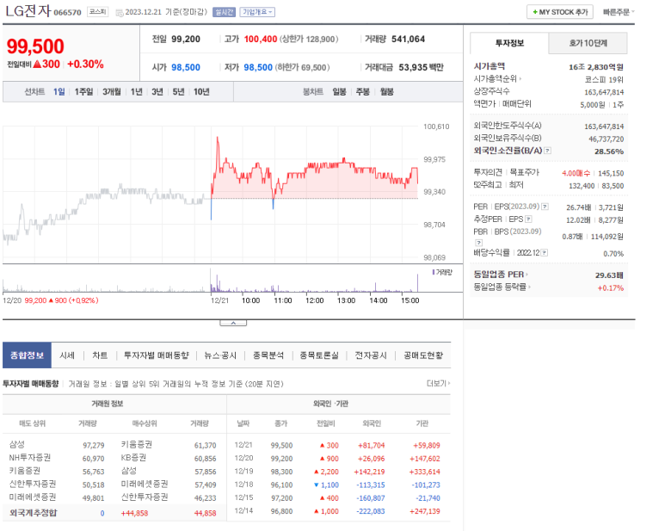Click 더보기 link in 투자자별 매매동향
The image size is (665, 531).
click(438, 384)
